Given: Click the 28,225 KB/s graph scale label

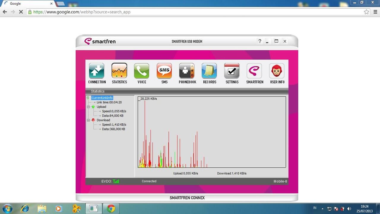Looking at the screenshot, I should pos(148,99).
